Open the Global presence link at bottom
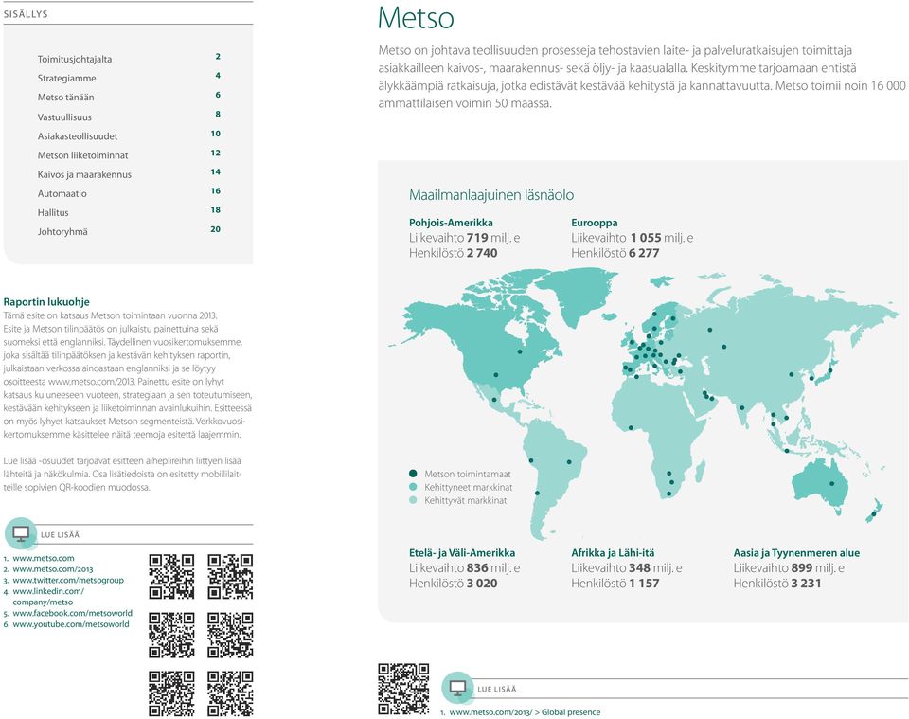 click(525, 712)
